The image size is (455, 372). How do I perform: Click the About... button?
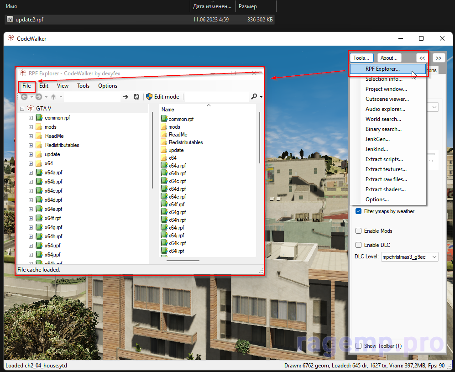click(x=389, y=58)
